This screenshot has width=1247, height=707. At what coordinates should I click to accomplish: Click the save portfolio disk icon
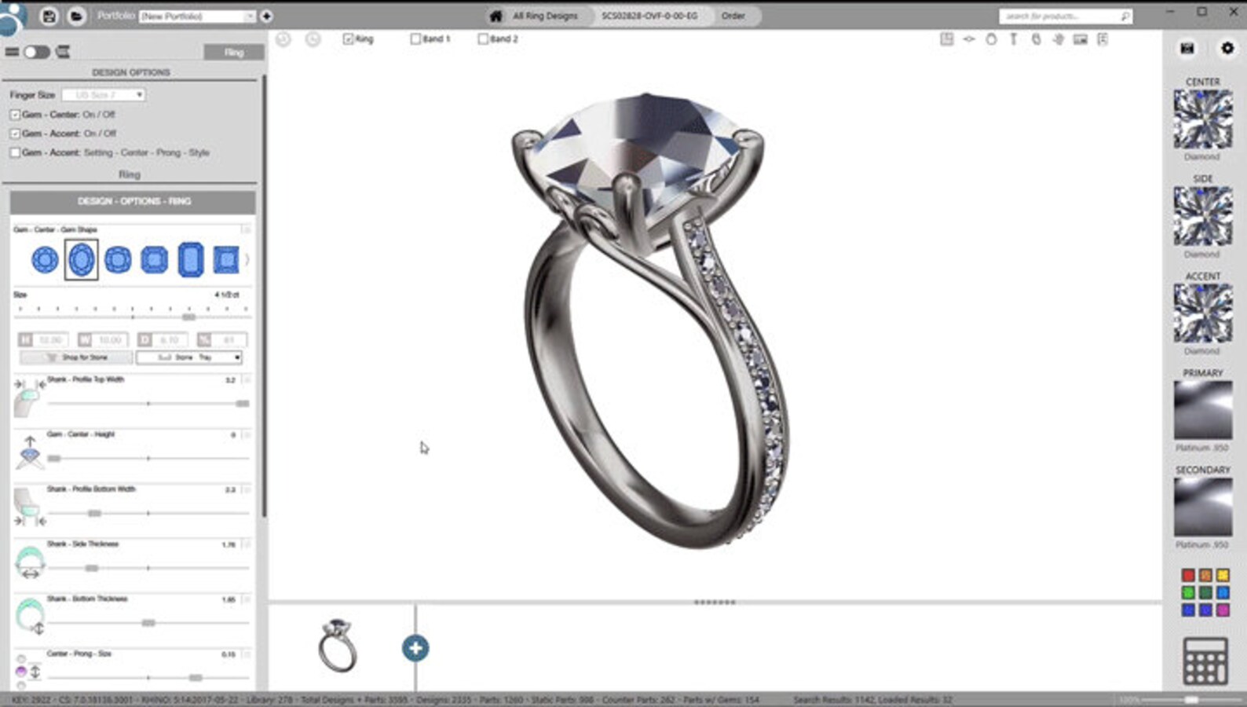click(x=49, y=16)
